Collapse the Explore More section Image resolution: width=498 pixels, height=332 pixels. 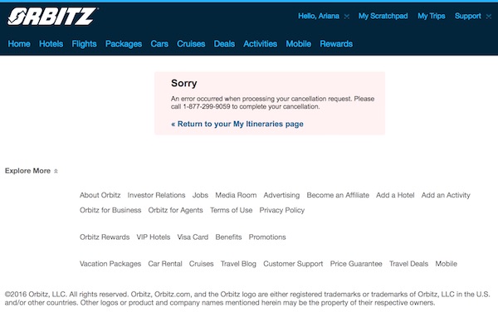[x=32, y=171]
